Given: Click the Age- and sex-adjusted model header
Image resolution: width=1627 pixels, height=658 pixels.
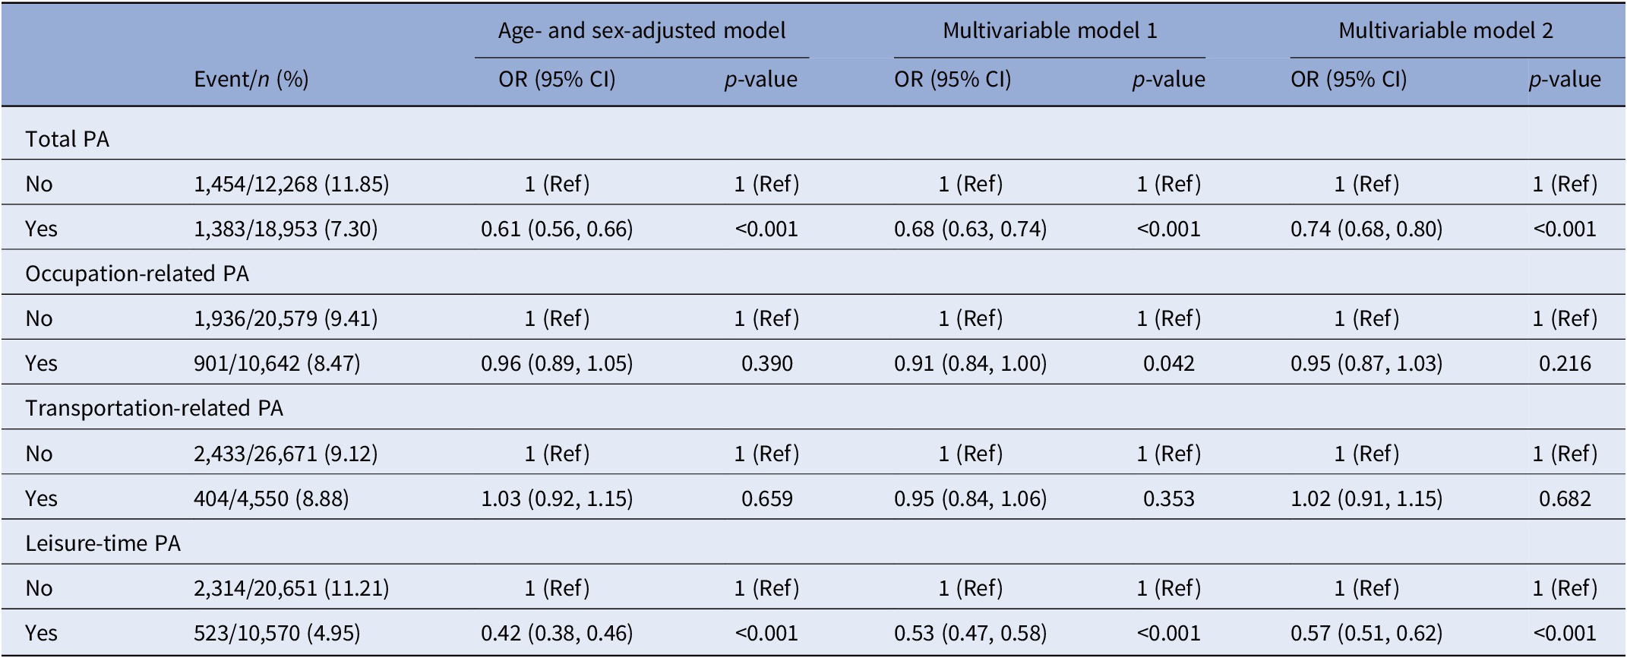Looking at the screenshot, I should coord(641,30).
